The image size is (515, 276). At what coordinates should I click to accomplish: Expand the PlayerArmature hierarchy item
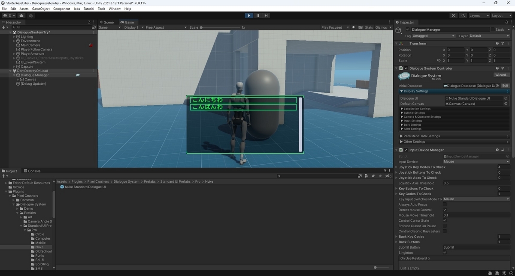(x=14, y=53)
